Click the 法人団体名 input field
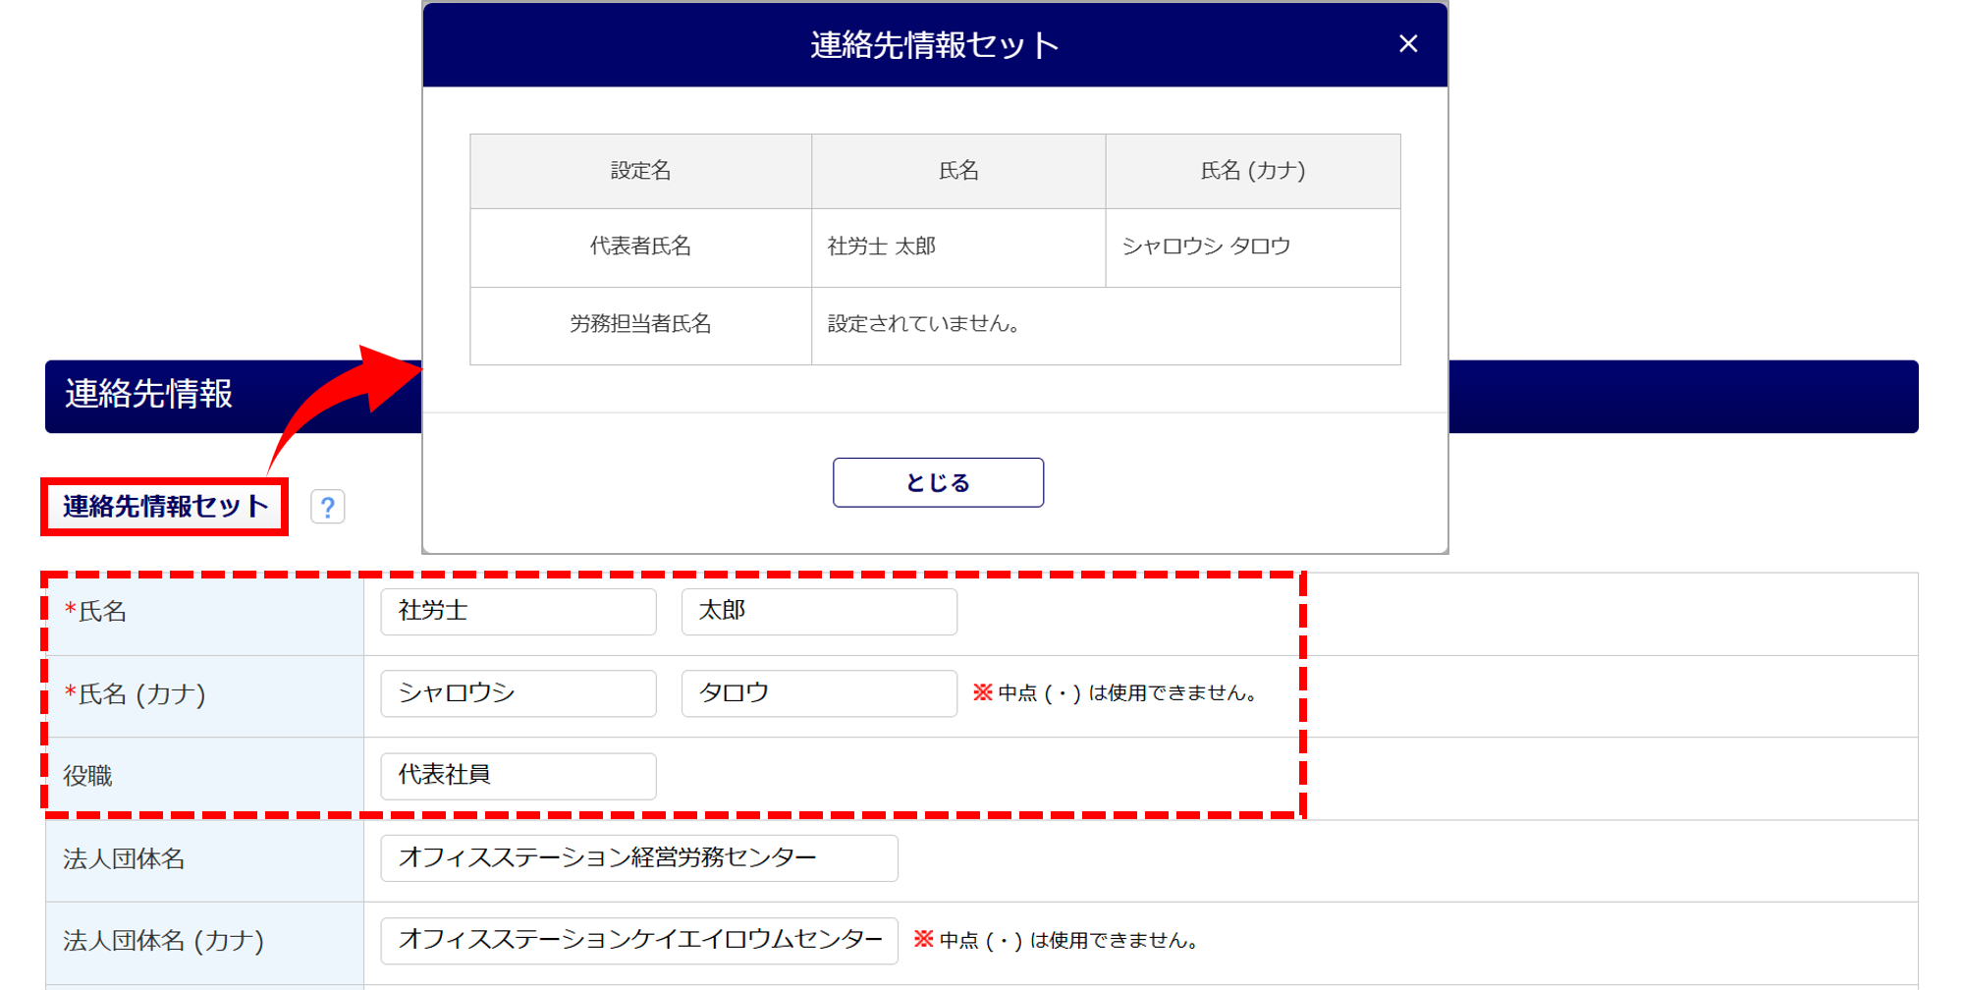This screenshot has height=990, width=1964. click(639, 858)
